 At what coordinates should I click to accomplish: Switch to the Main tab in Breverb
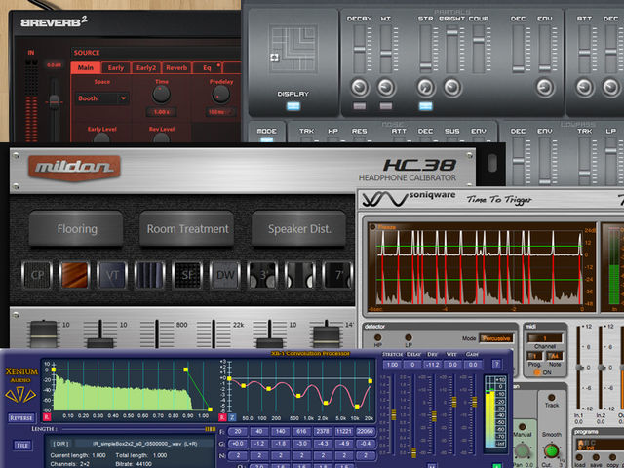pyautogui.click(x=86, y=67)
